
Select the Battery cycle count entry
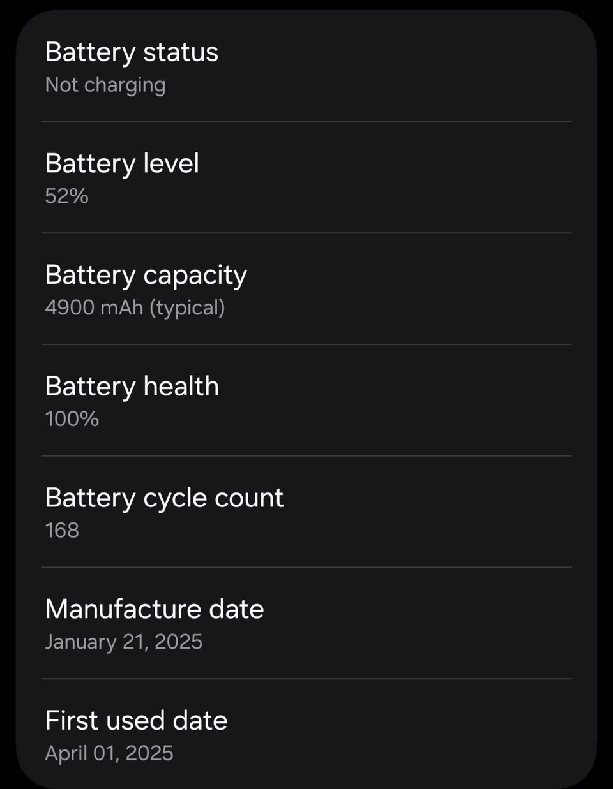(x=306, y=512)
